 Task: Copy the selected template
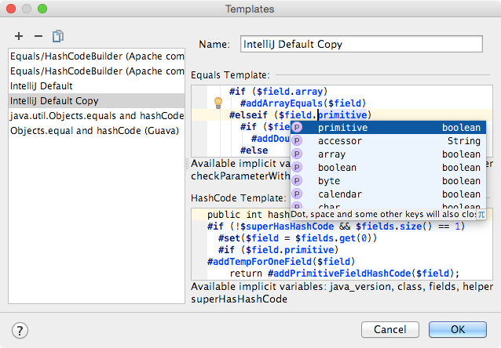pyautogui.click(x=58, y=36)
